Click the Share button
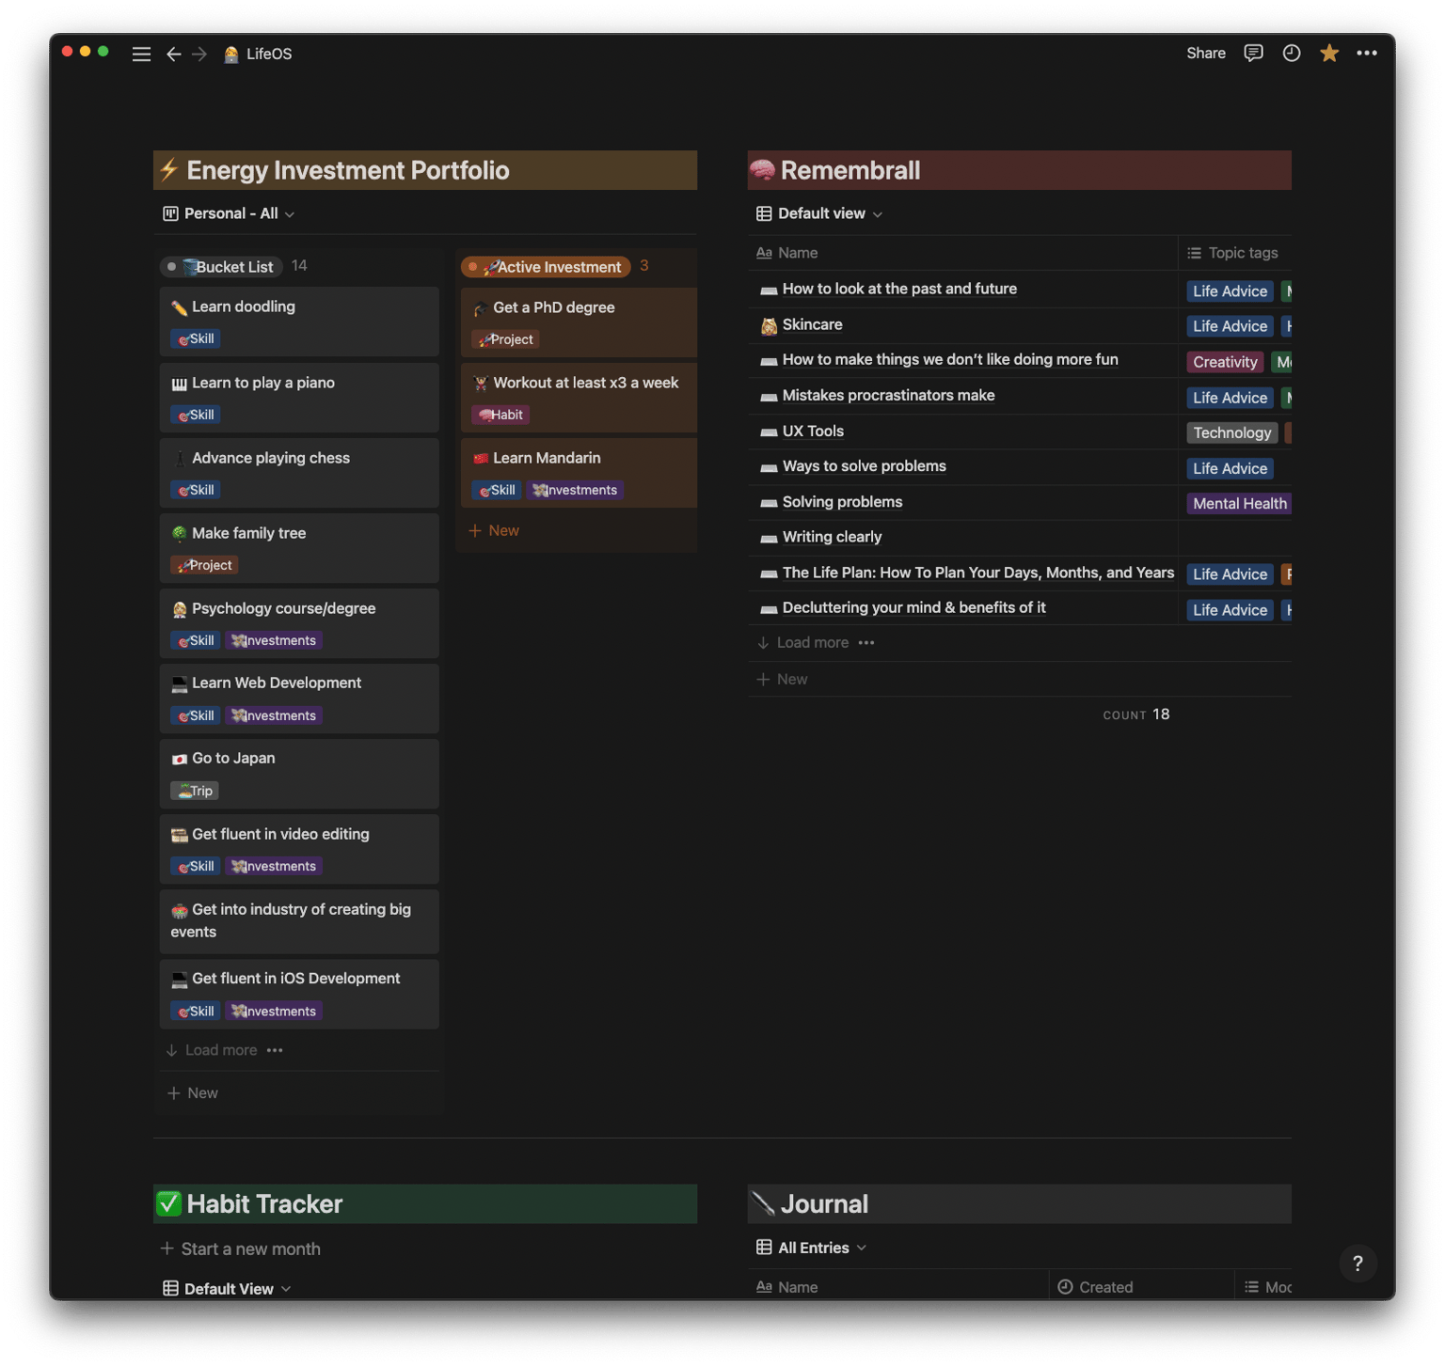 pos(1206,53)
